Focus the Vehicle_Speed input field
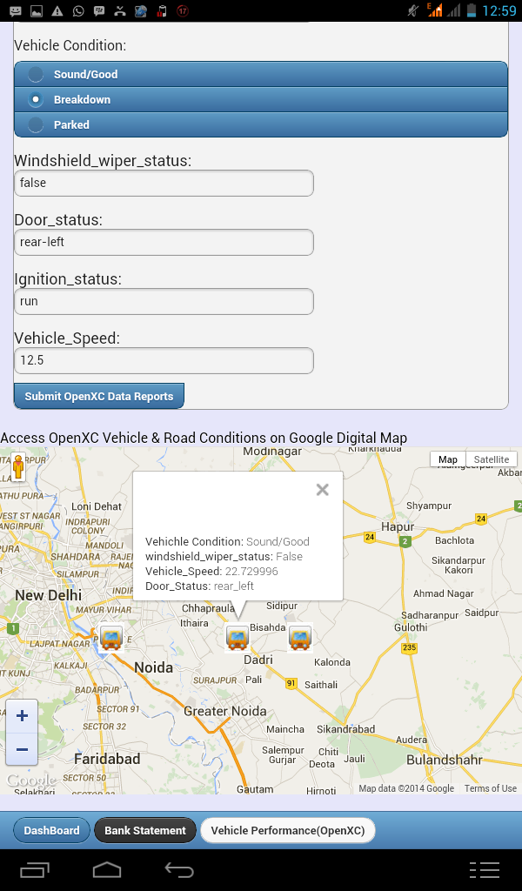Screen dimensions: 522x891 point(164,360)
